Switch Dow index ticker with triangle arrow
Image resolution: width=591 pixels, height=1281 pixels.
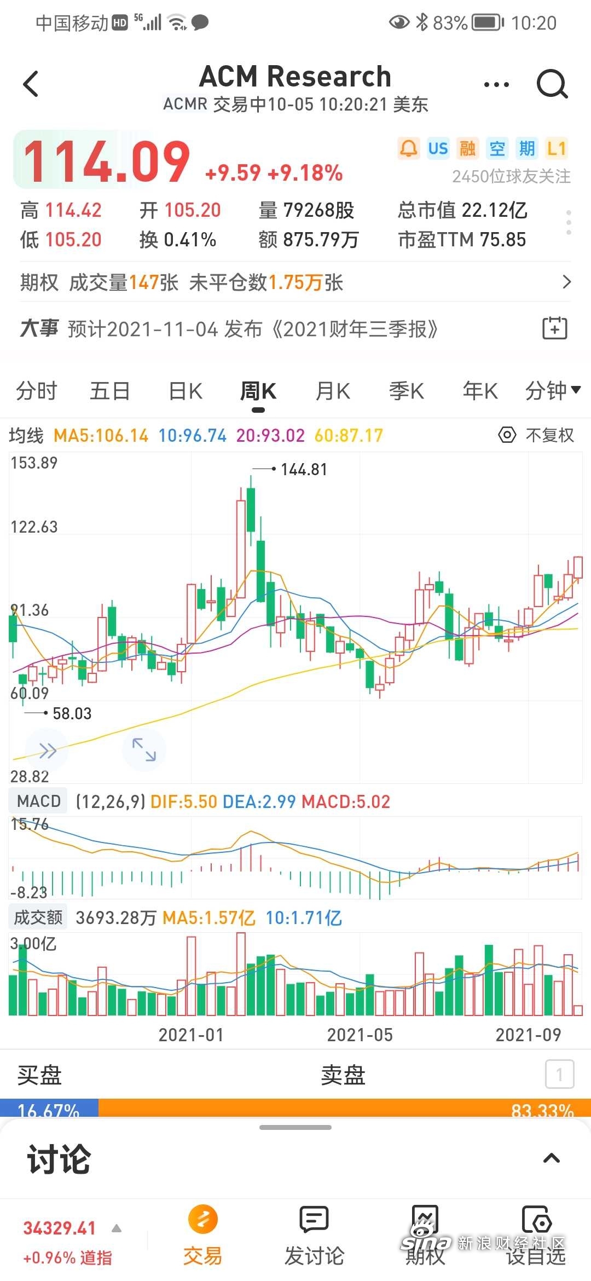(117, 1228)
